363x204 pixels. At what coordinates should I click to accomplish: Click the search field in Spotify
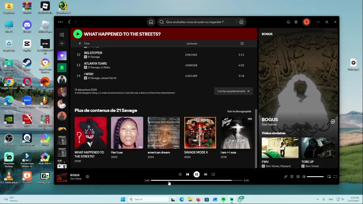197,22
